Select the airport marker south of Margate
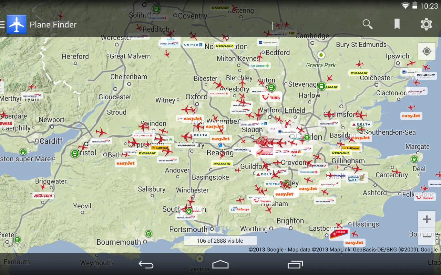 pos(414,159)
